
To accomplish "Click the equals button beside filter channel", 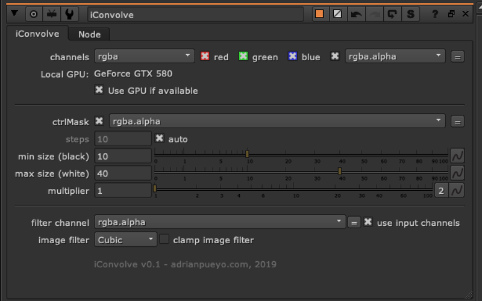I will (354, 223).
